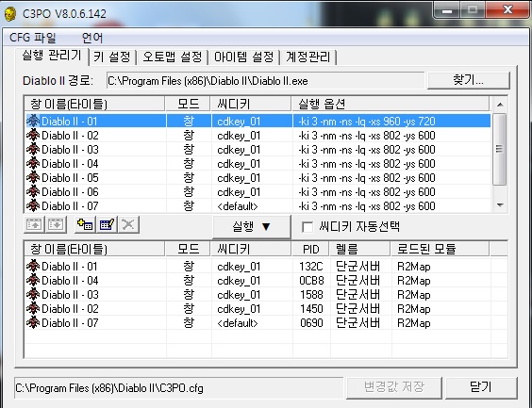Screen dimensions: 532x408
Task: Select running process with PID 1450
Action: click(266, 309)
